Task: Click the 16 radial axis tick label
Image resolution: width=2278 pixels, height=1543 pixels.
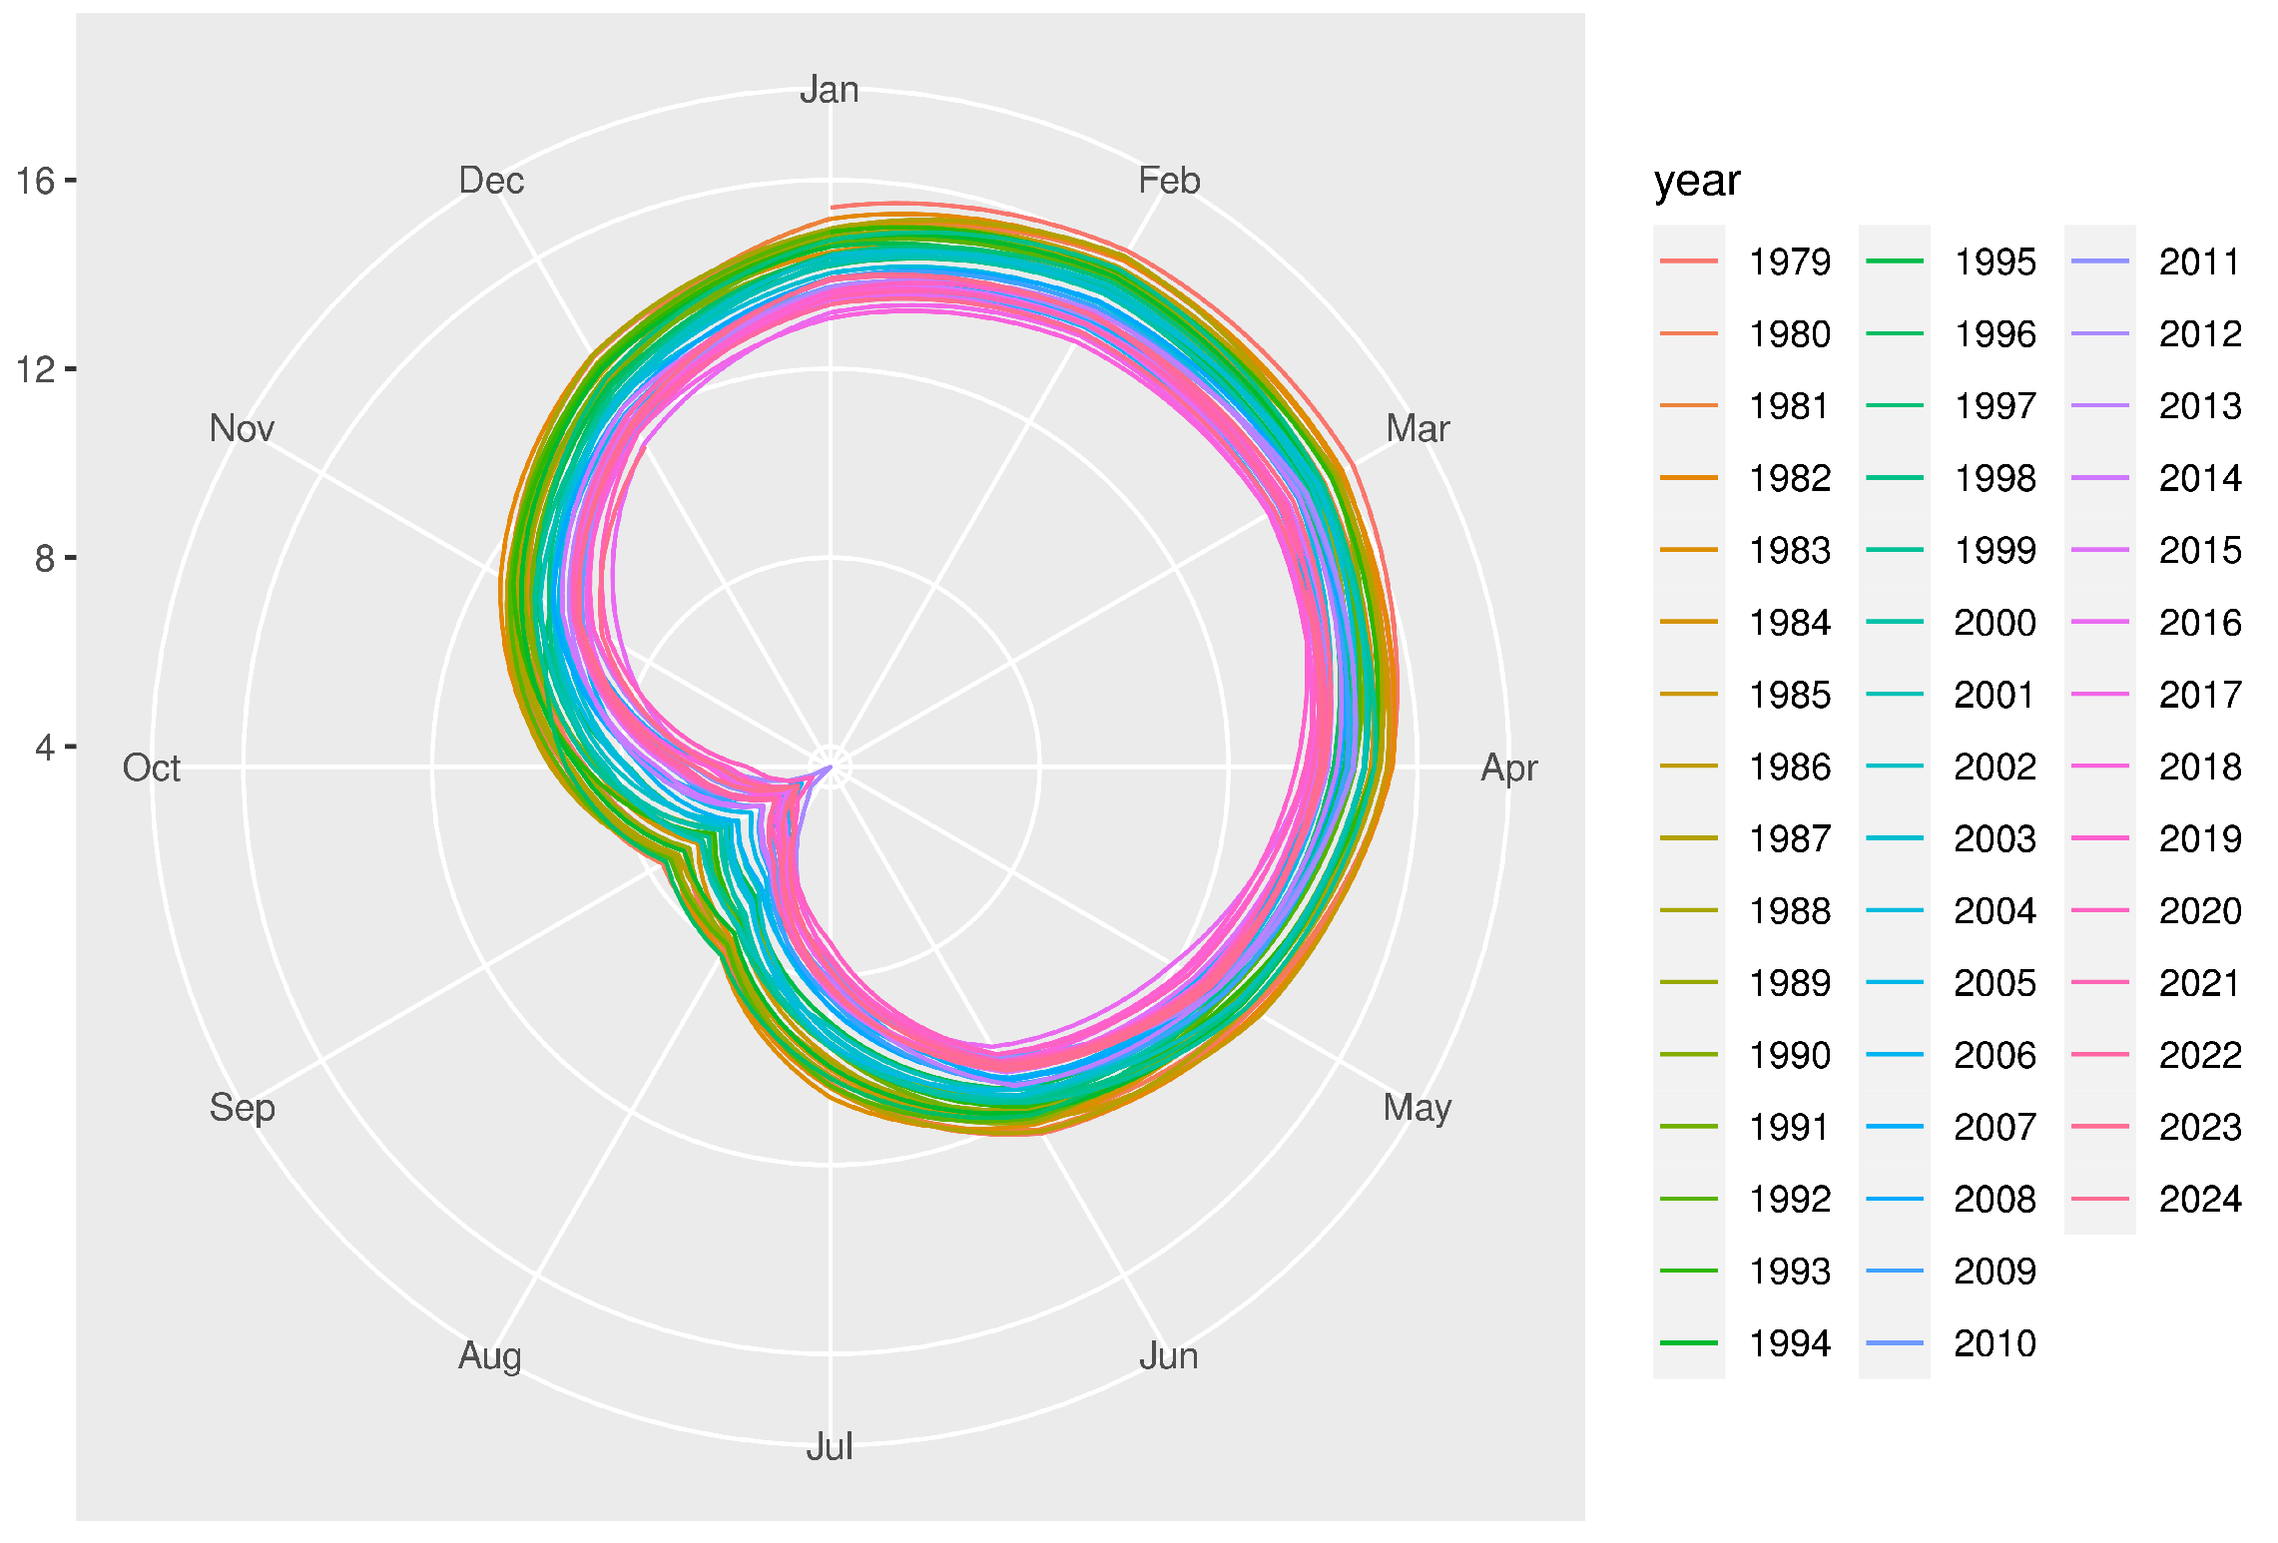Action: [34, 181]
